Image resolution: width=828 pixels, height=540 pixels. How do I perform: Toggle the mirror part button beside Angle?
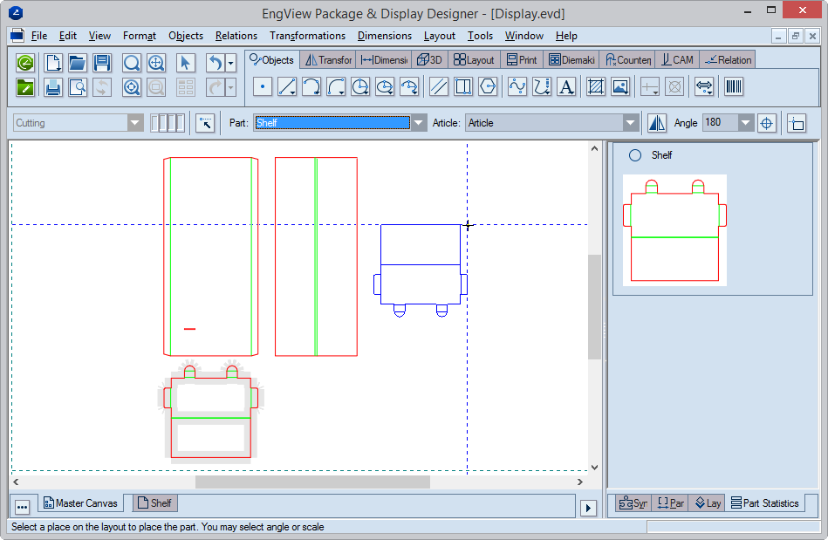tap(657, 123)
